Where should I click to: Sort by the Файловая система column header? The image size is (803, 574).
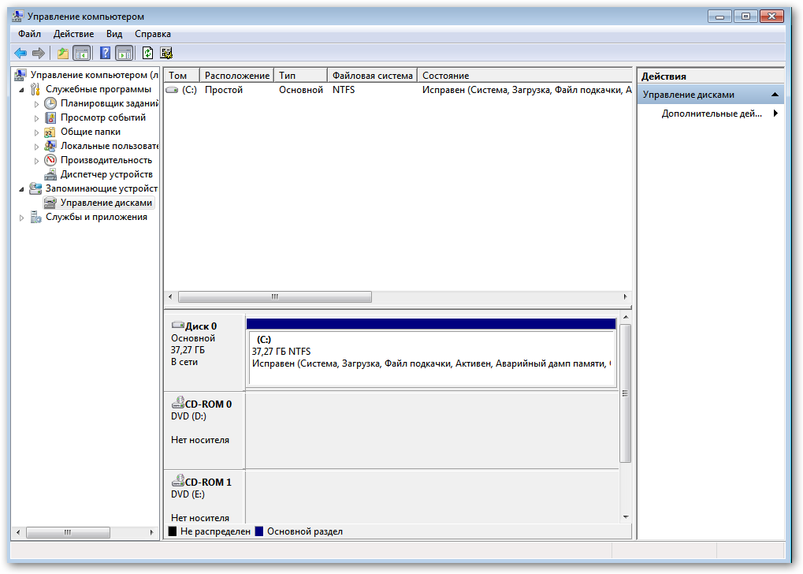tap(372, 76)
